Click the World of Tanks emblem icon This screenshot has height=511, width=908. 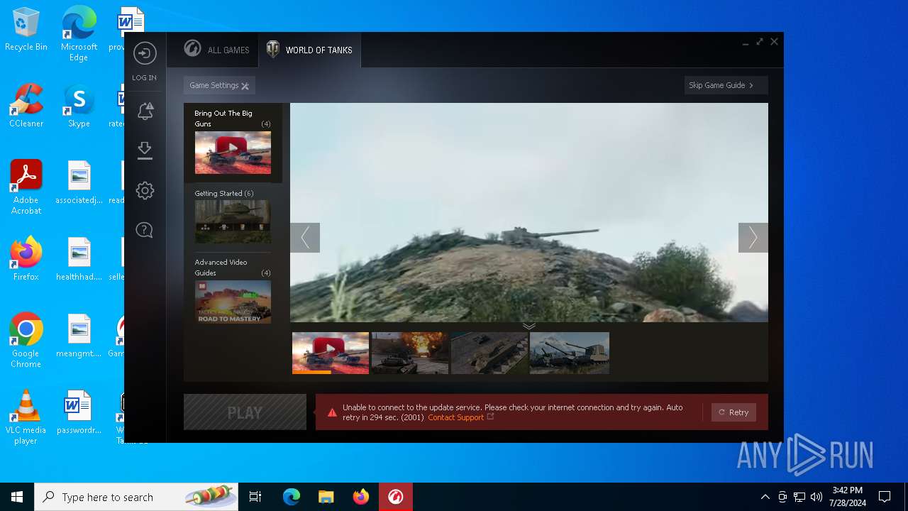[272, 49]
